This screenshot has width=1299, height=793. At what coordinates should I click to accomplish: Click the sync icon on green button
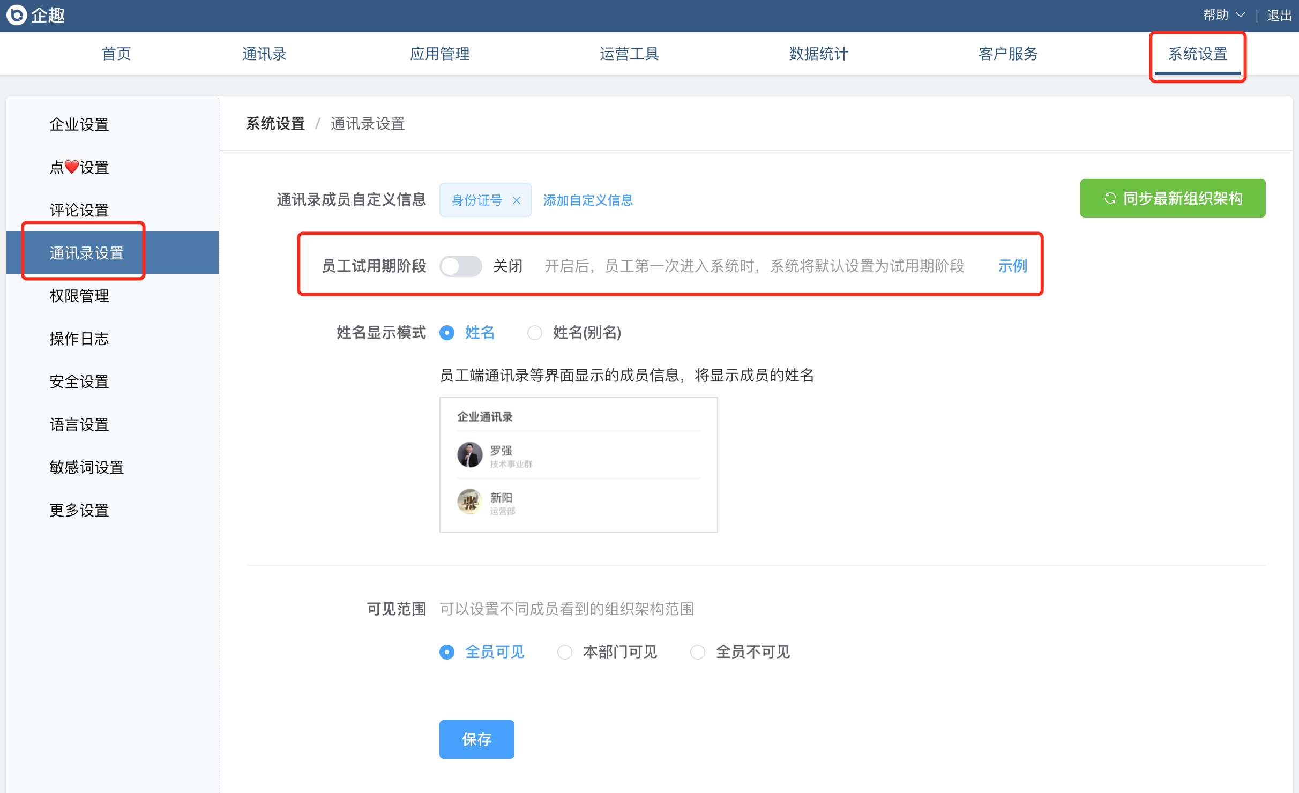coord(1110,198)
